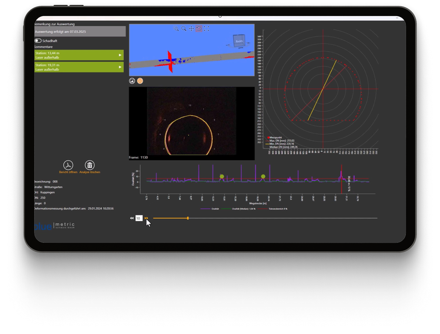The image size is (440, 334).
Task: Click the orange playback slider handle
Action: tap(188, 218)
